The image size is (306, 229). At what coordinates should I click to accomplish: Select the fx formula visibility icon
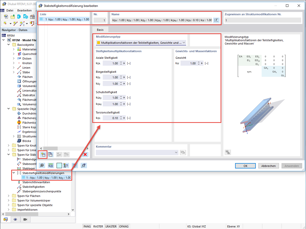point(83,165)
